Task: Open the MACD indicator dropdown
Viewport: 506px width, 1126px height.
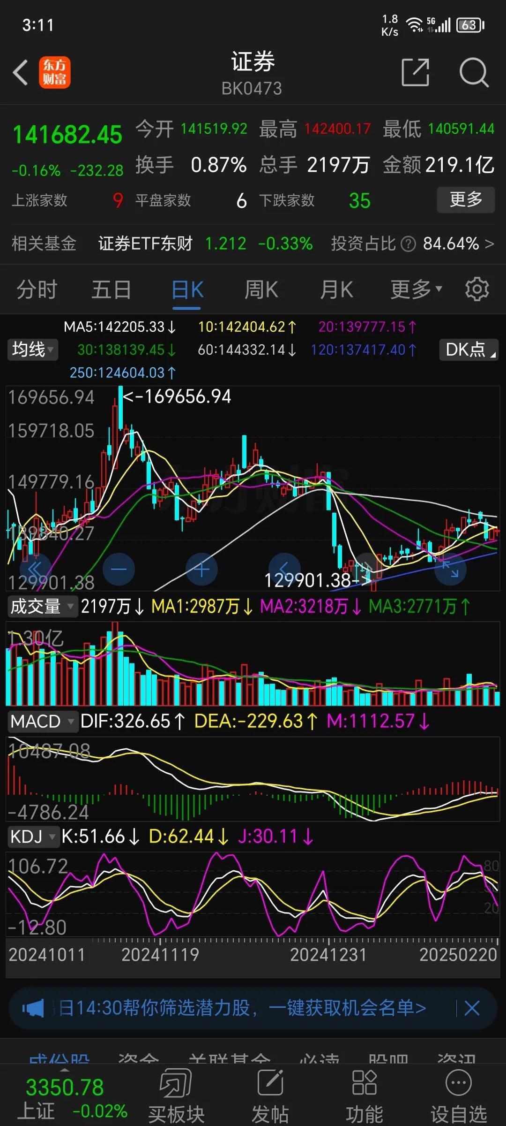Action: 41,722
